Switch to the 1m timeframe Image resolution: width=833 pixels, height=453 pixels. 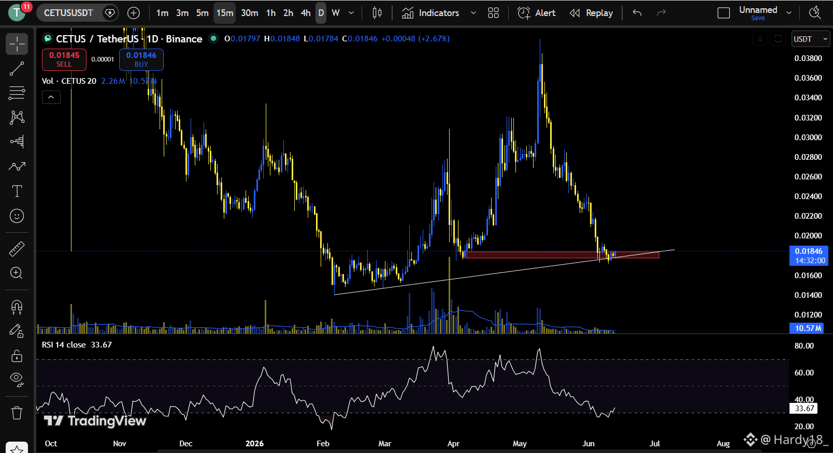(162, 13)
